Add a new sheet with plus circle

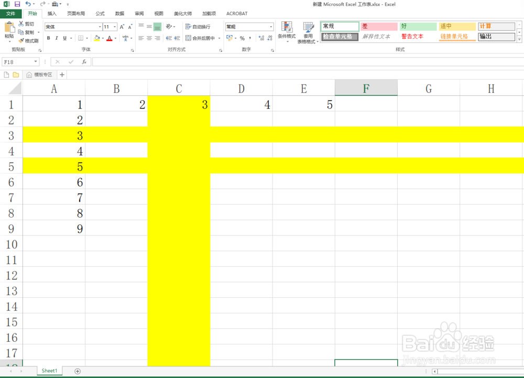click(78, 371)
